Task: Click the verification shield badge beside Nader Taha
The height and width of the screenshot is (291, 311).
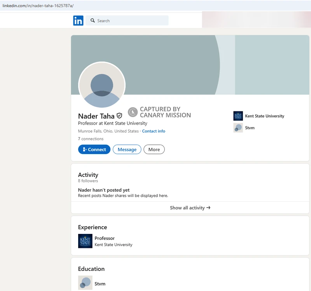Action: (x=119, y=116)
